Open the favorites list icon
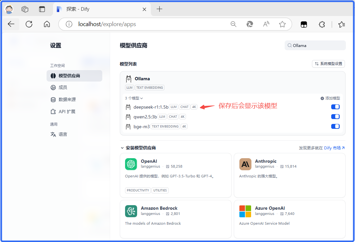Image resolution: width=355 pixels, height=242 pixels. click(x=342, y=24)
